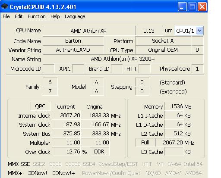Click the SSE feature label
Viewport: 221px width, 178px height.
[25, 164]
